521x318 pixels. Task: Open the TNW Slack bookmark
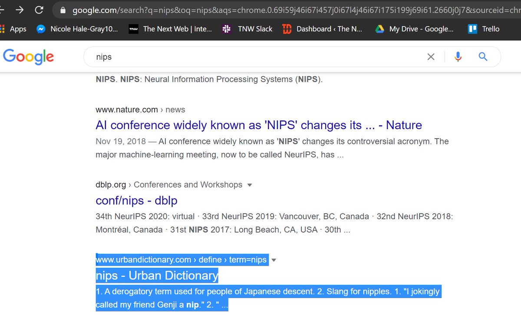[x=247, y=29]
